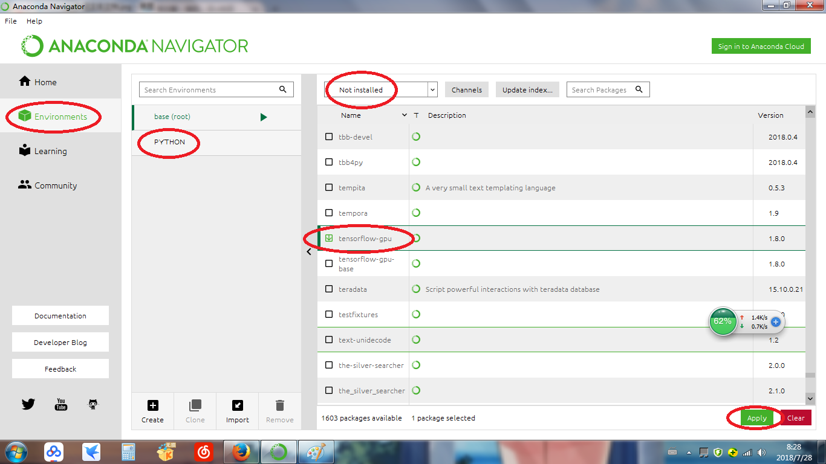Screen dimensions: 826x464
Task: Click the type icon for tbb-devel
Action: pos(416,137)
